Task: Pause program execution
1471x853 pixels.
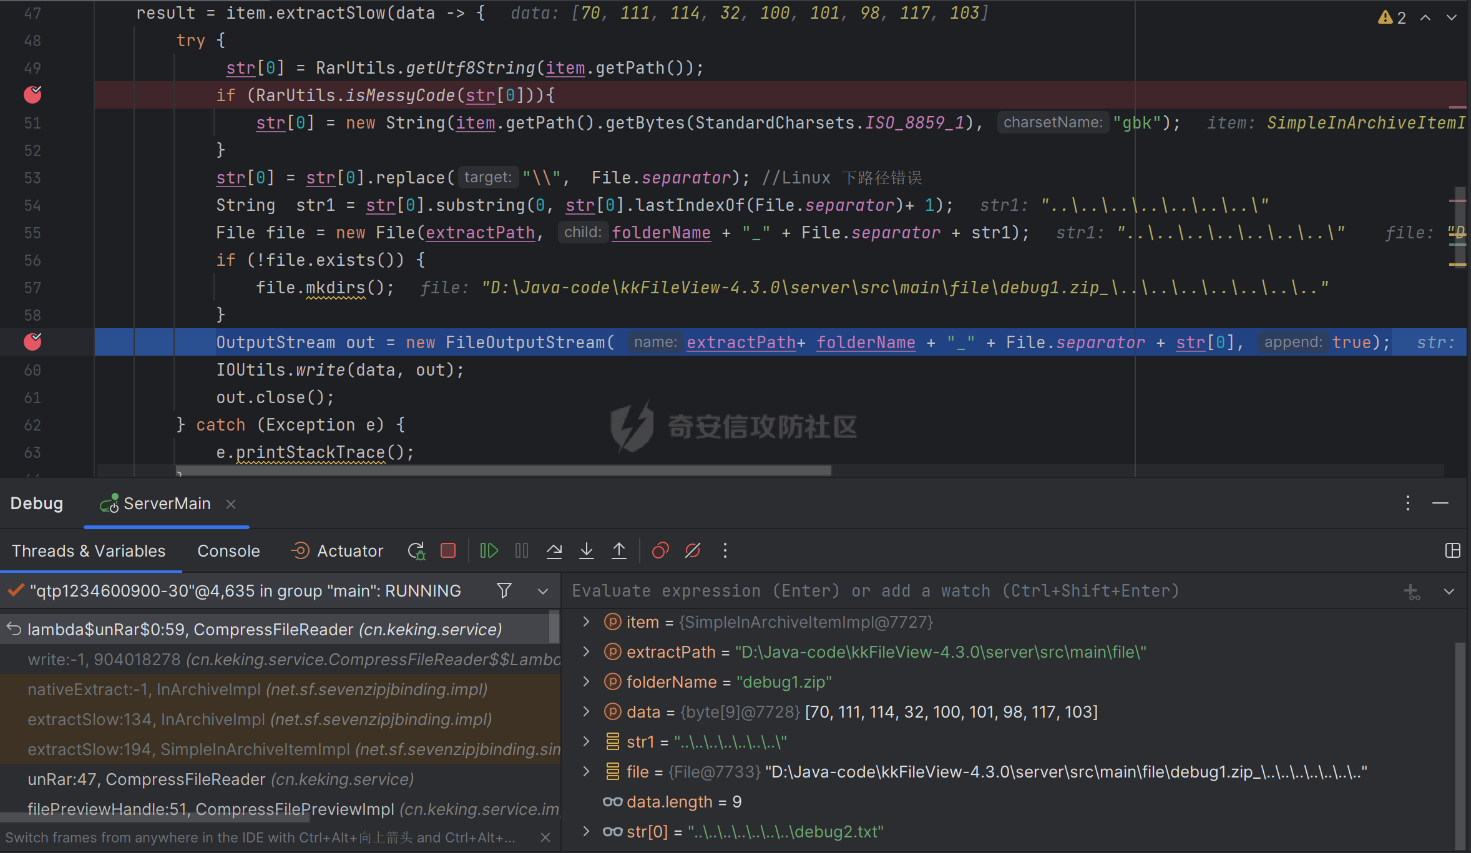Action: pyautogui.click(x=522, y=551)
